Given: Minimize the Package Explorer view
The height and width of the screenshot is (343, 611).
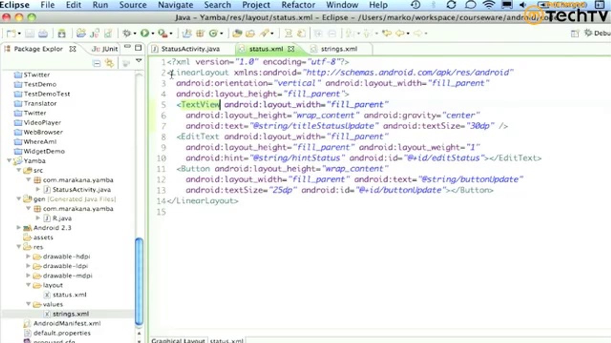Looking at the screenshot, I should (x=127, y=48).
